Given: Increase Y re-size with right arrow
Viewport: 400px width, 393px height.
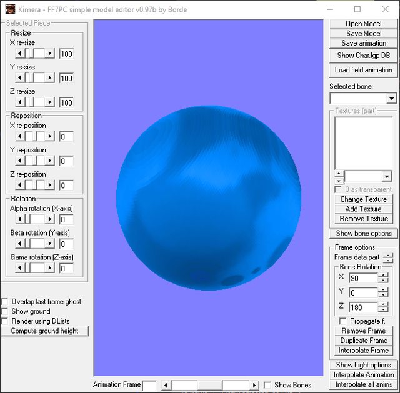Looking at the screenshot, I should click(x=50, y=78).
